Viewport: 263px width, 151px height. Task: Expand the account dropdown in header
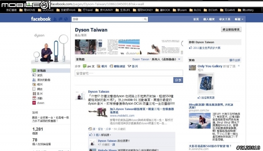click(x=239, y=19)
